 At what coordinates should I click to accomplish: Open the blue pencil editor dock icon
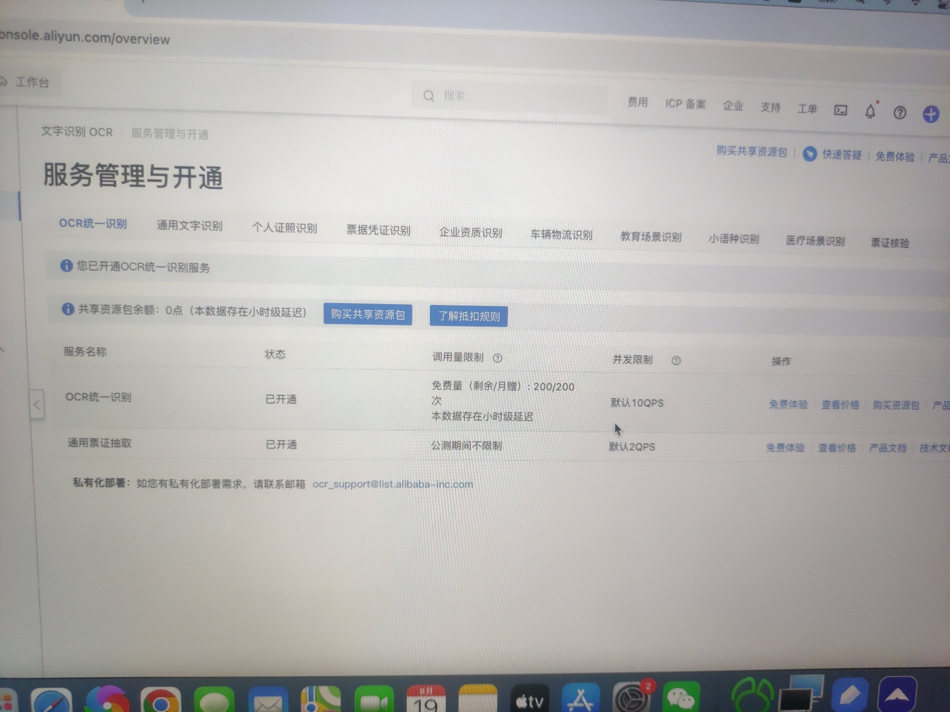(849, 694)
